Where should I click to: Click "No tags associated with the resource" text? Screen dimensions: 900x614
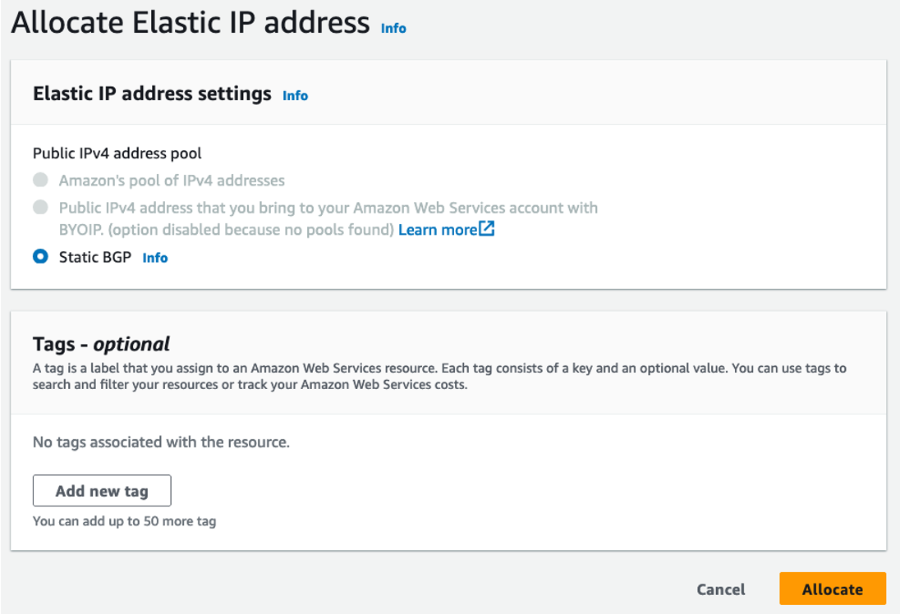pos(161,442)
